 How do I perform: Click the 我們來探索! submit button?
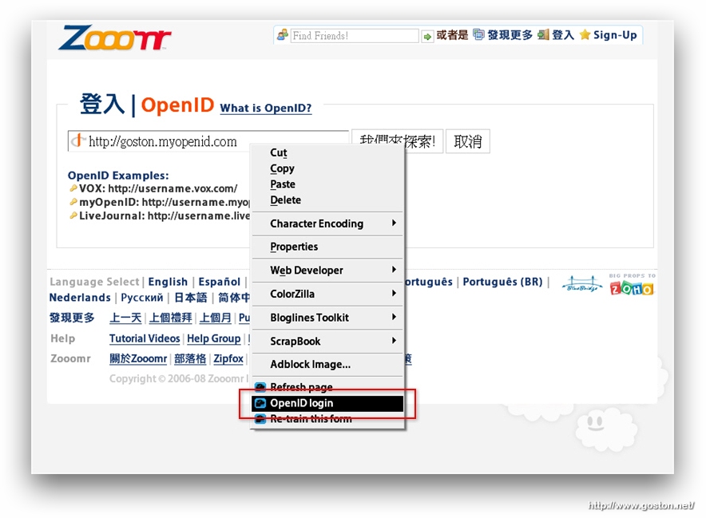(x=398, y=141)
